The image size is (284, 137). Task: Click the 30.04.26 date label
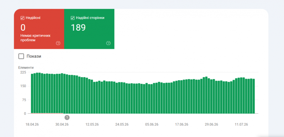(62, 124)
